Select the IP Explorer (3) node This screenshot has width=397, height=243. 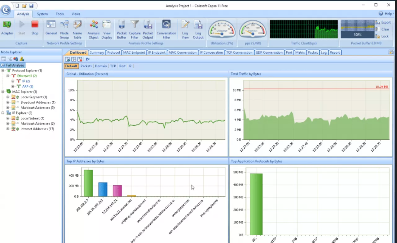22,113
